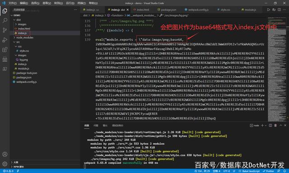This screenshot has height=173, width=289.
Task: Open the 文件(F) menu
Action: pos(13,3)
